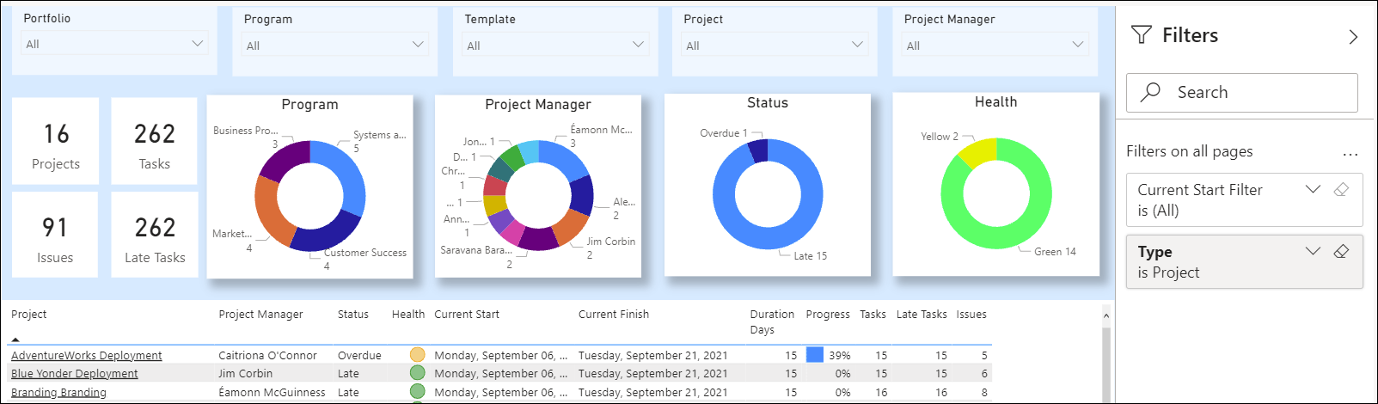Open the Portfolio dropdown
This screenshot has width=1378, height=404.
pos(114,44)
